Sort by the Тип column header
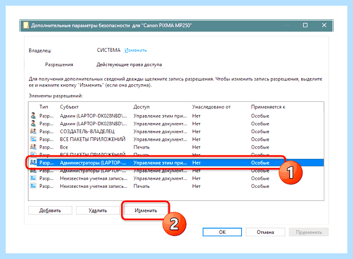The image size is (353, 259). pos(44,106)
